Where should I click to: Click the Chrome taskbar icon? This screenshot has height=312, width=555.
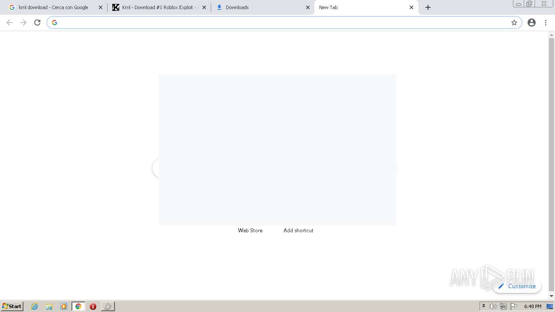[x=78, y=306]
